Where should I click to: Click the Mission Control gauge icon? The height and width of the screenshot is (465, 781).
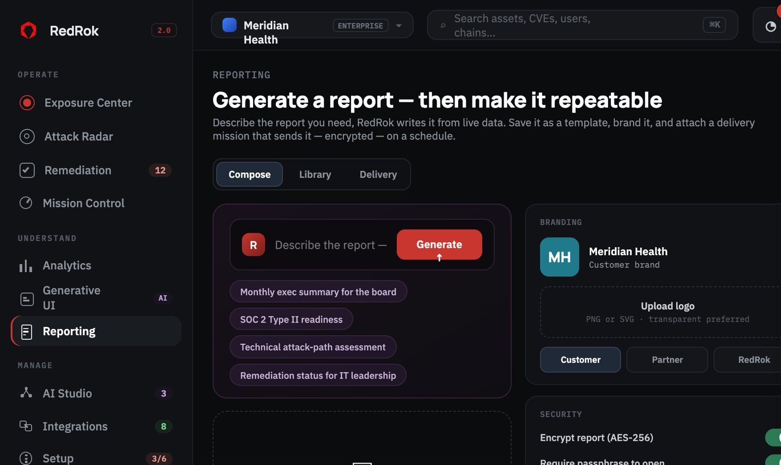coord(26,203)
